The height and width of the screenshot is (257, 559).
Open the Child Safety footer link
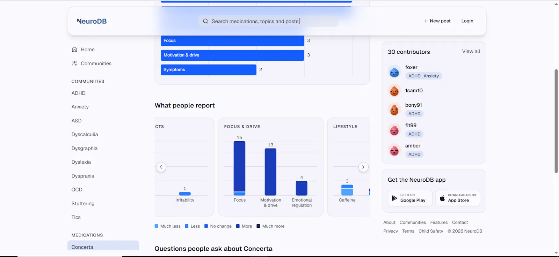tap(431, 231)
